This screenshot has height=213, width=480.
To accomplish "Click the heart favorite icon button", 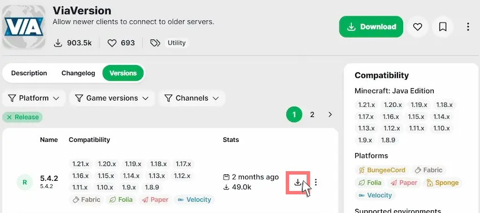I will (x=417, y=27).
